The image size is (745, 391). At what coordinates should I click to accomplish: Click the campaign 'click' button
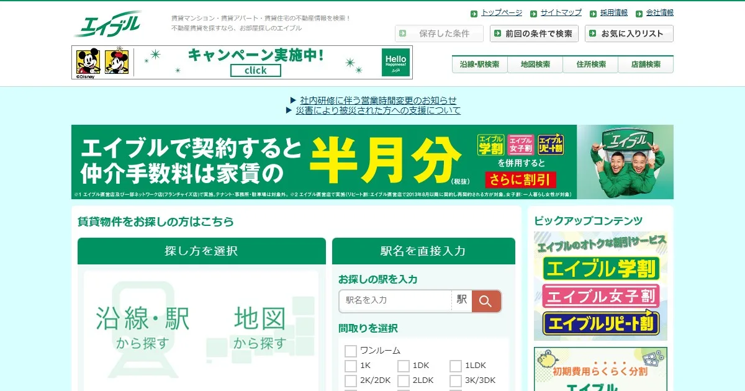(256, 70)
